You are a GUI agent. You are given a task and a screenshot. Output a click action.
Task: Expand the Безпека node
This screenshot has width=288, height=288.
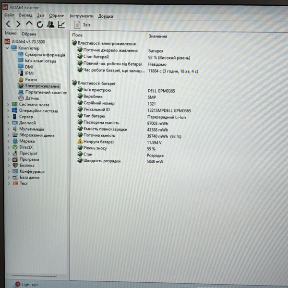(9, 166)
